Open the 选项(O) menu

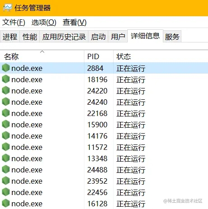point(44,23)
